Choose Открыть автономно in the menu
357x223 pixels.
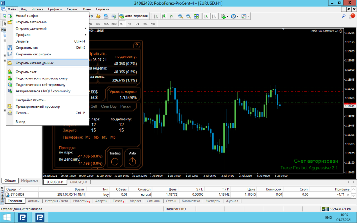click(48, 22)
